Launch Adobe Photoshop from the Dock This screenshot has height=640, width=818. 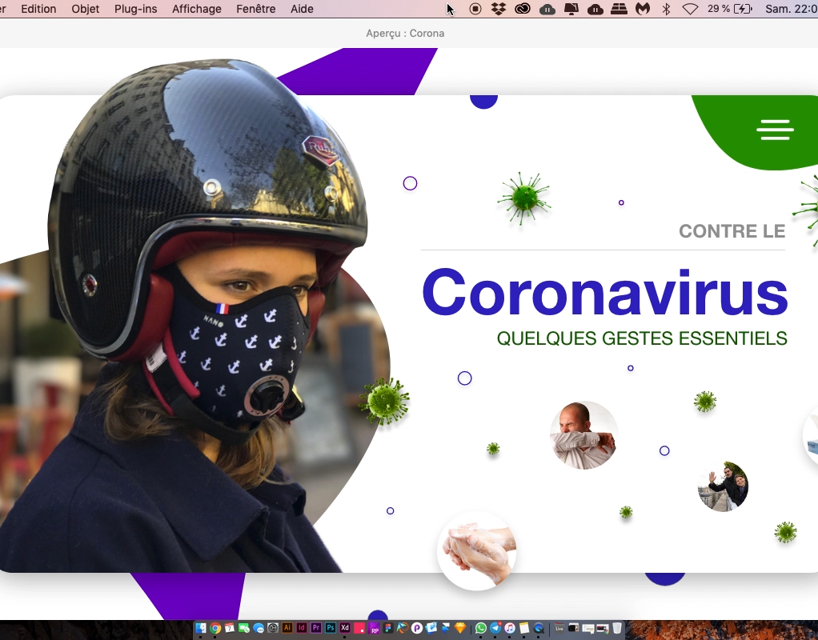331,628
